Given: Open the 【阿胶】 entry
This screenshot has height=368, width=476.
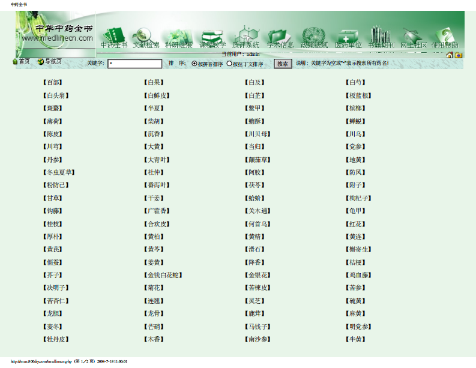Looking at the screenshot, I should 255,172.
